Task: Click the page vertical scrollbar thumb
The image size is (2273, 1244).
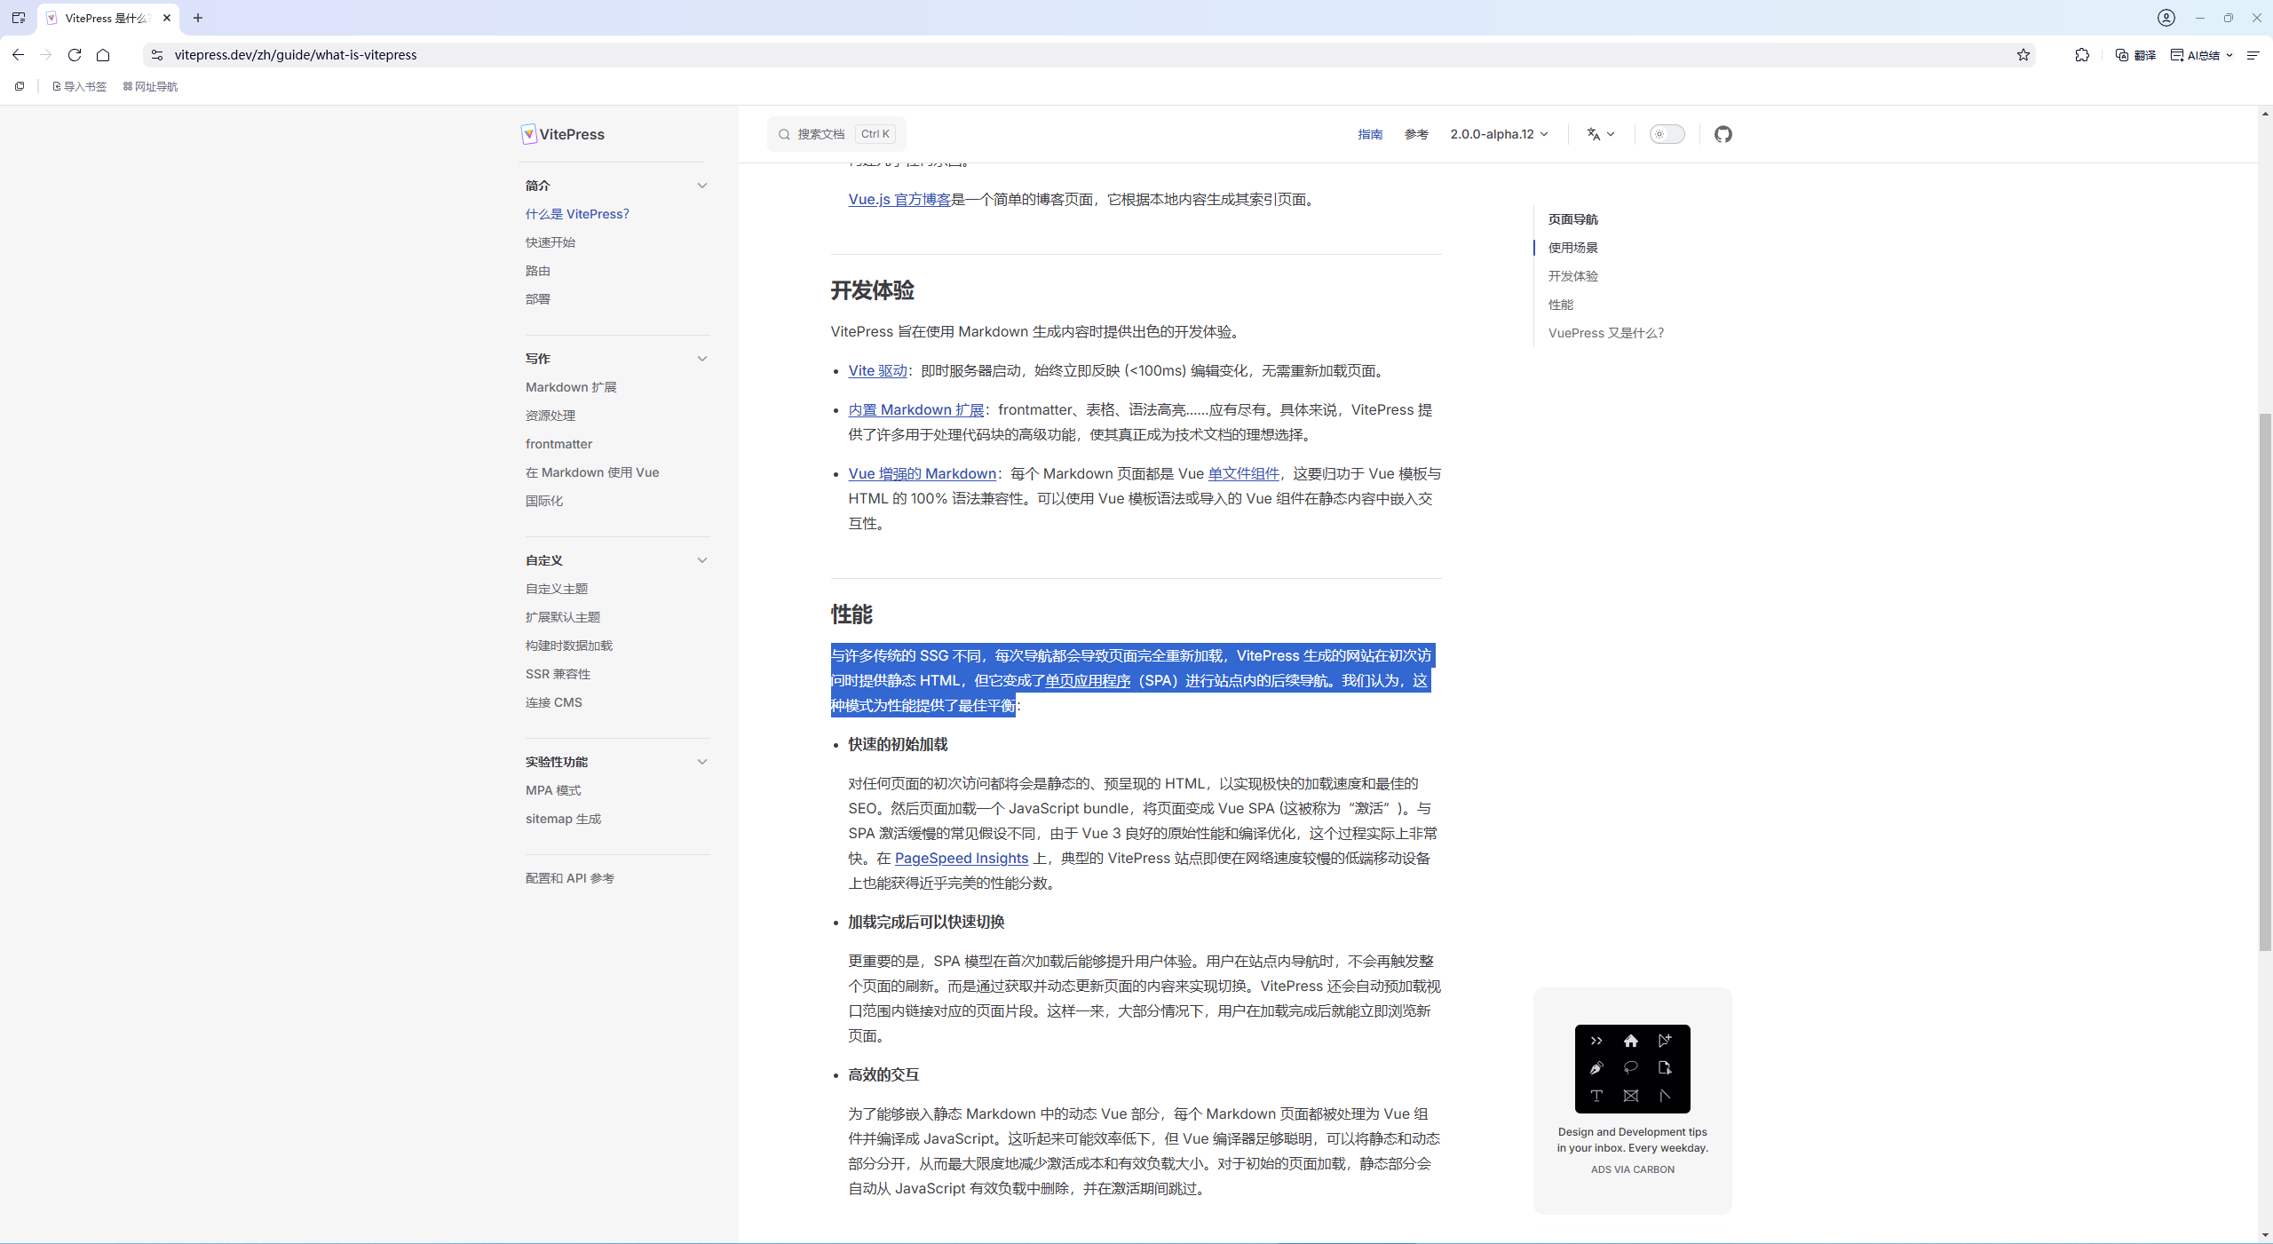Action: coord(2265,682)
